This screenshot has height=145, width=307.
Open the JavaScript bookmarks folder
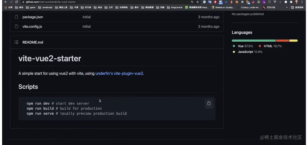(x=45, y=7)
